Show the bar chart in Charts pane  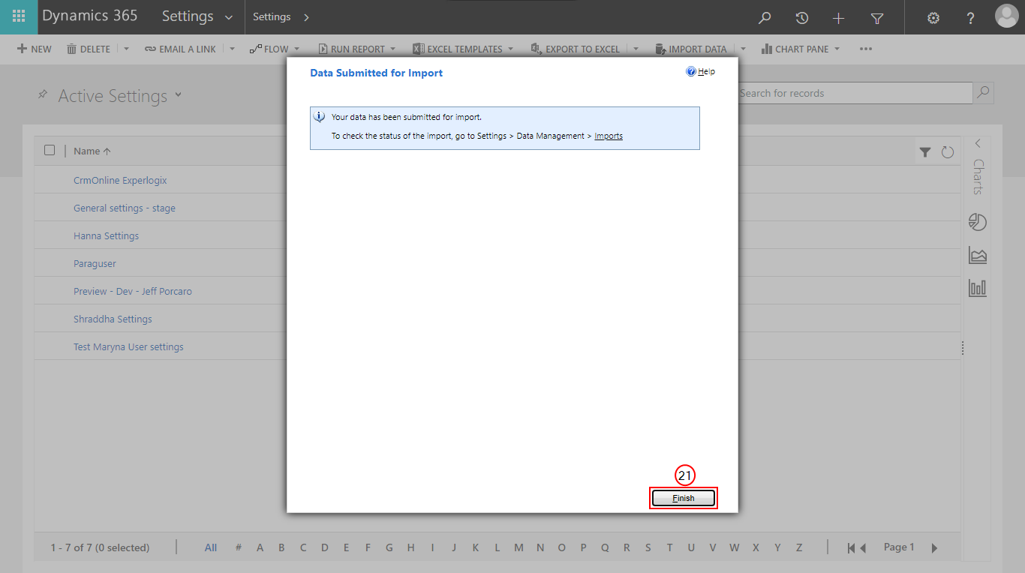click(977, 288)
